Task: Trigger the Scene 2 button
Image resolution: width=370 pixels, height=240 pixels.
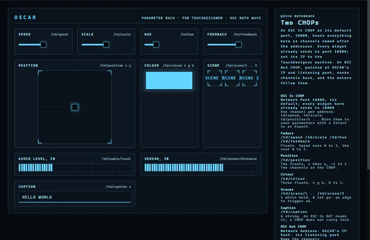Action: point(232,78)
